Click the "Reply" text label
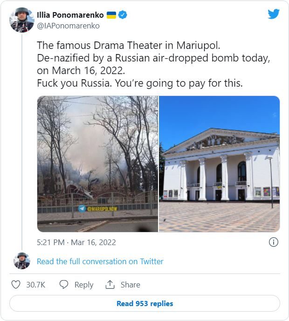289x321 pixels. [84, 285]
